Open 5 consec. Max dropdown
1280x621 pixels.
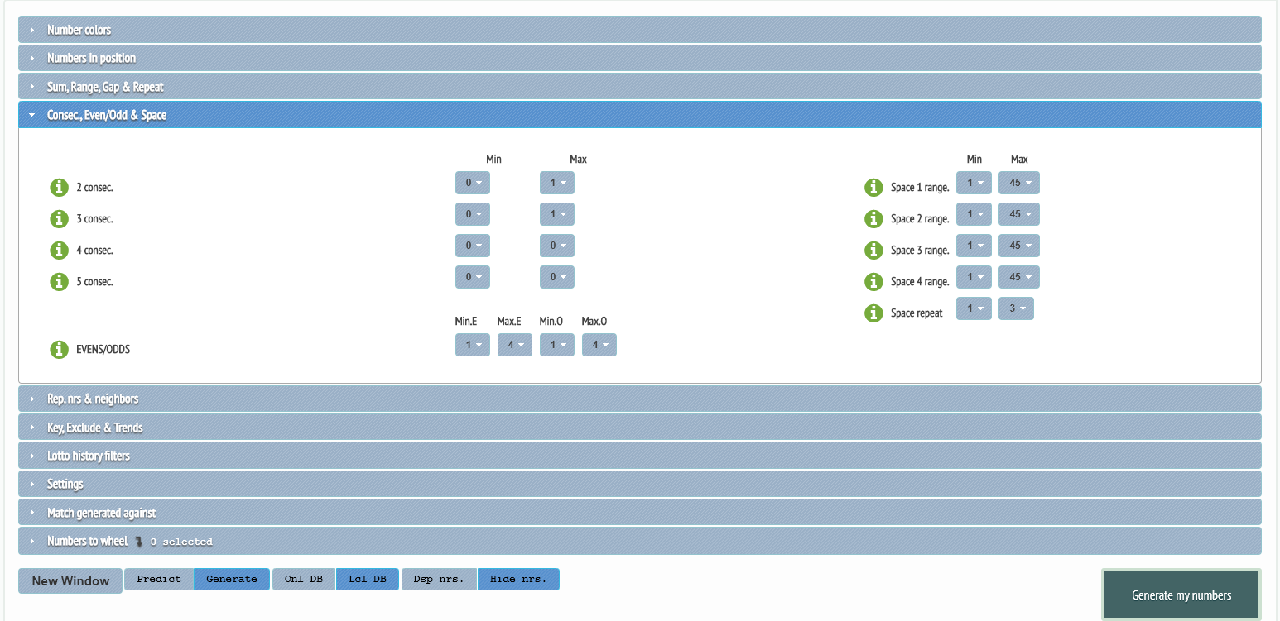tap(557, 277)
